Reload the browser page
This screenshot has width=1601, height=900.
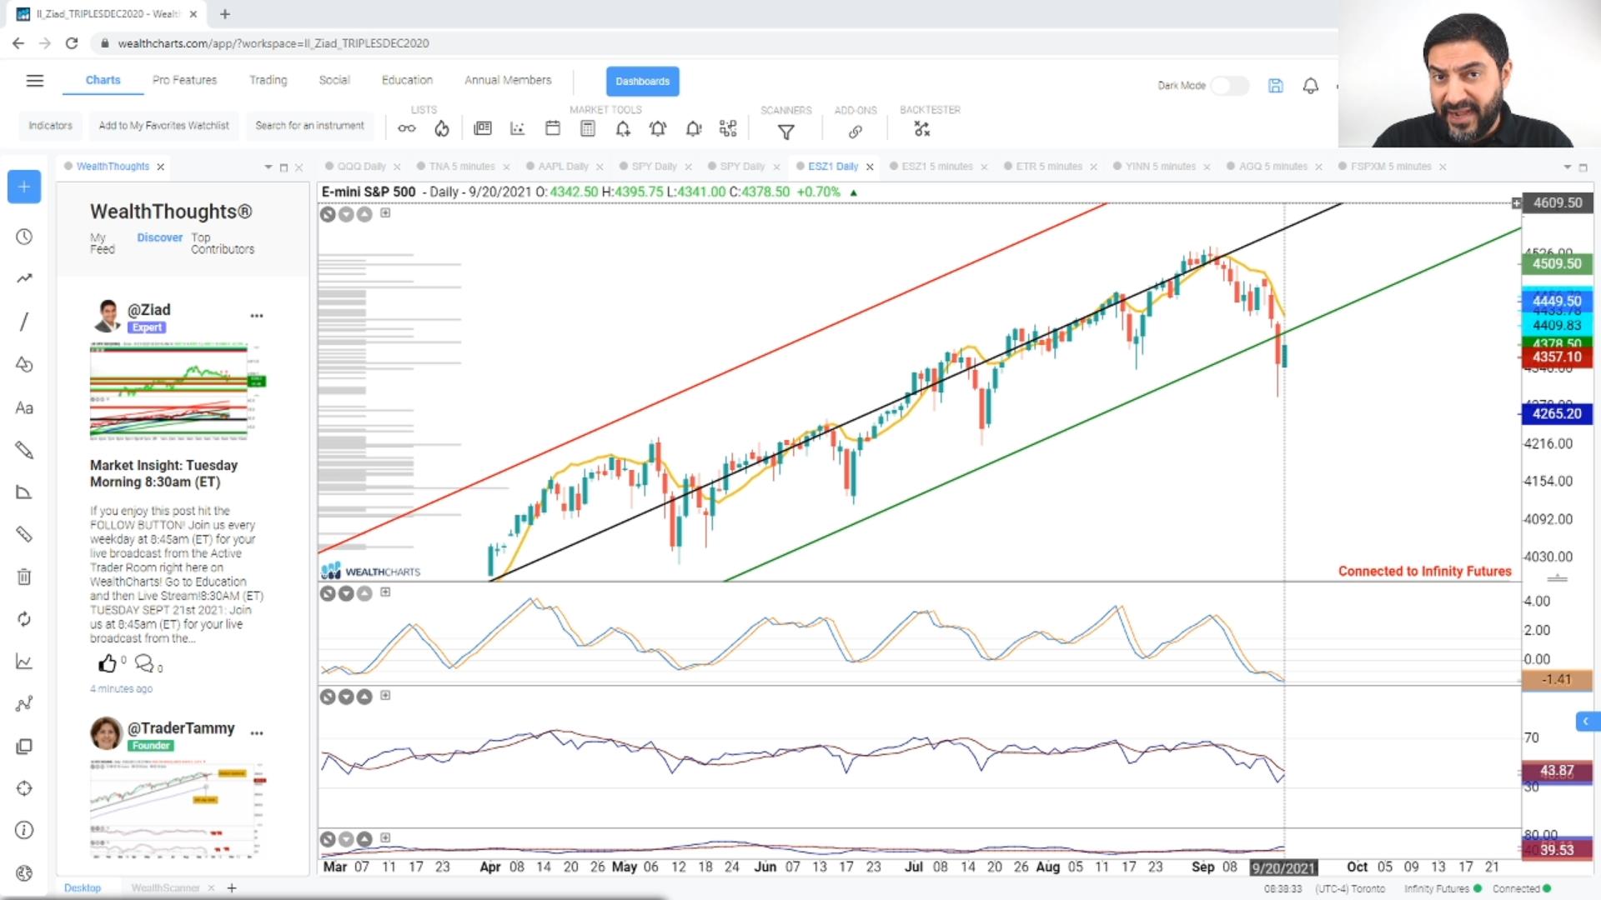[x=72, y=43]
